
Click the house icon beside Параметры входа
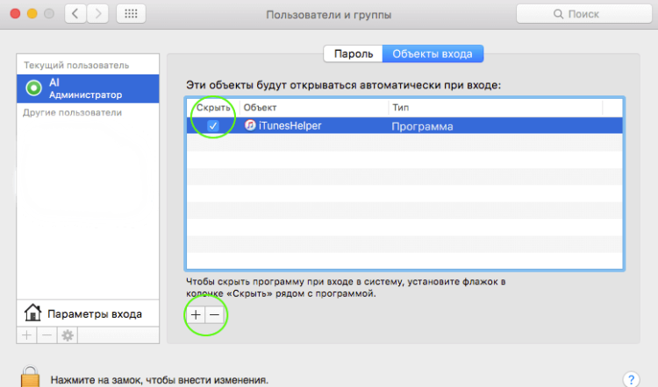[32, 313]
